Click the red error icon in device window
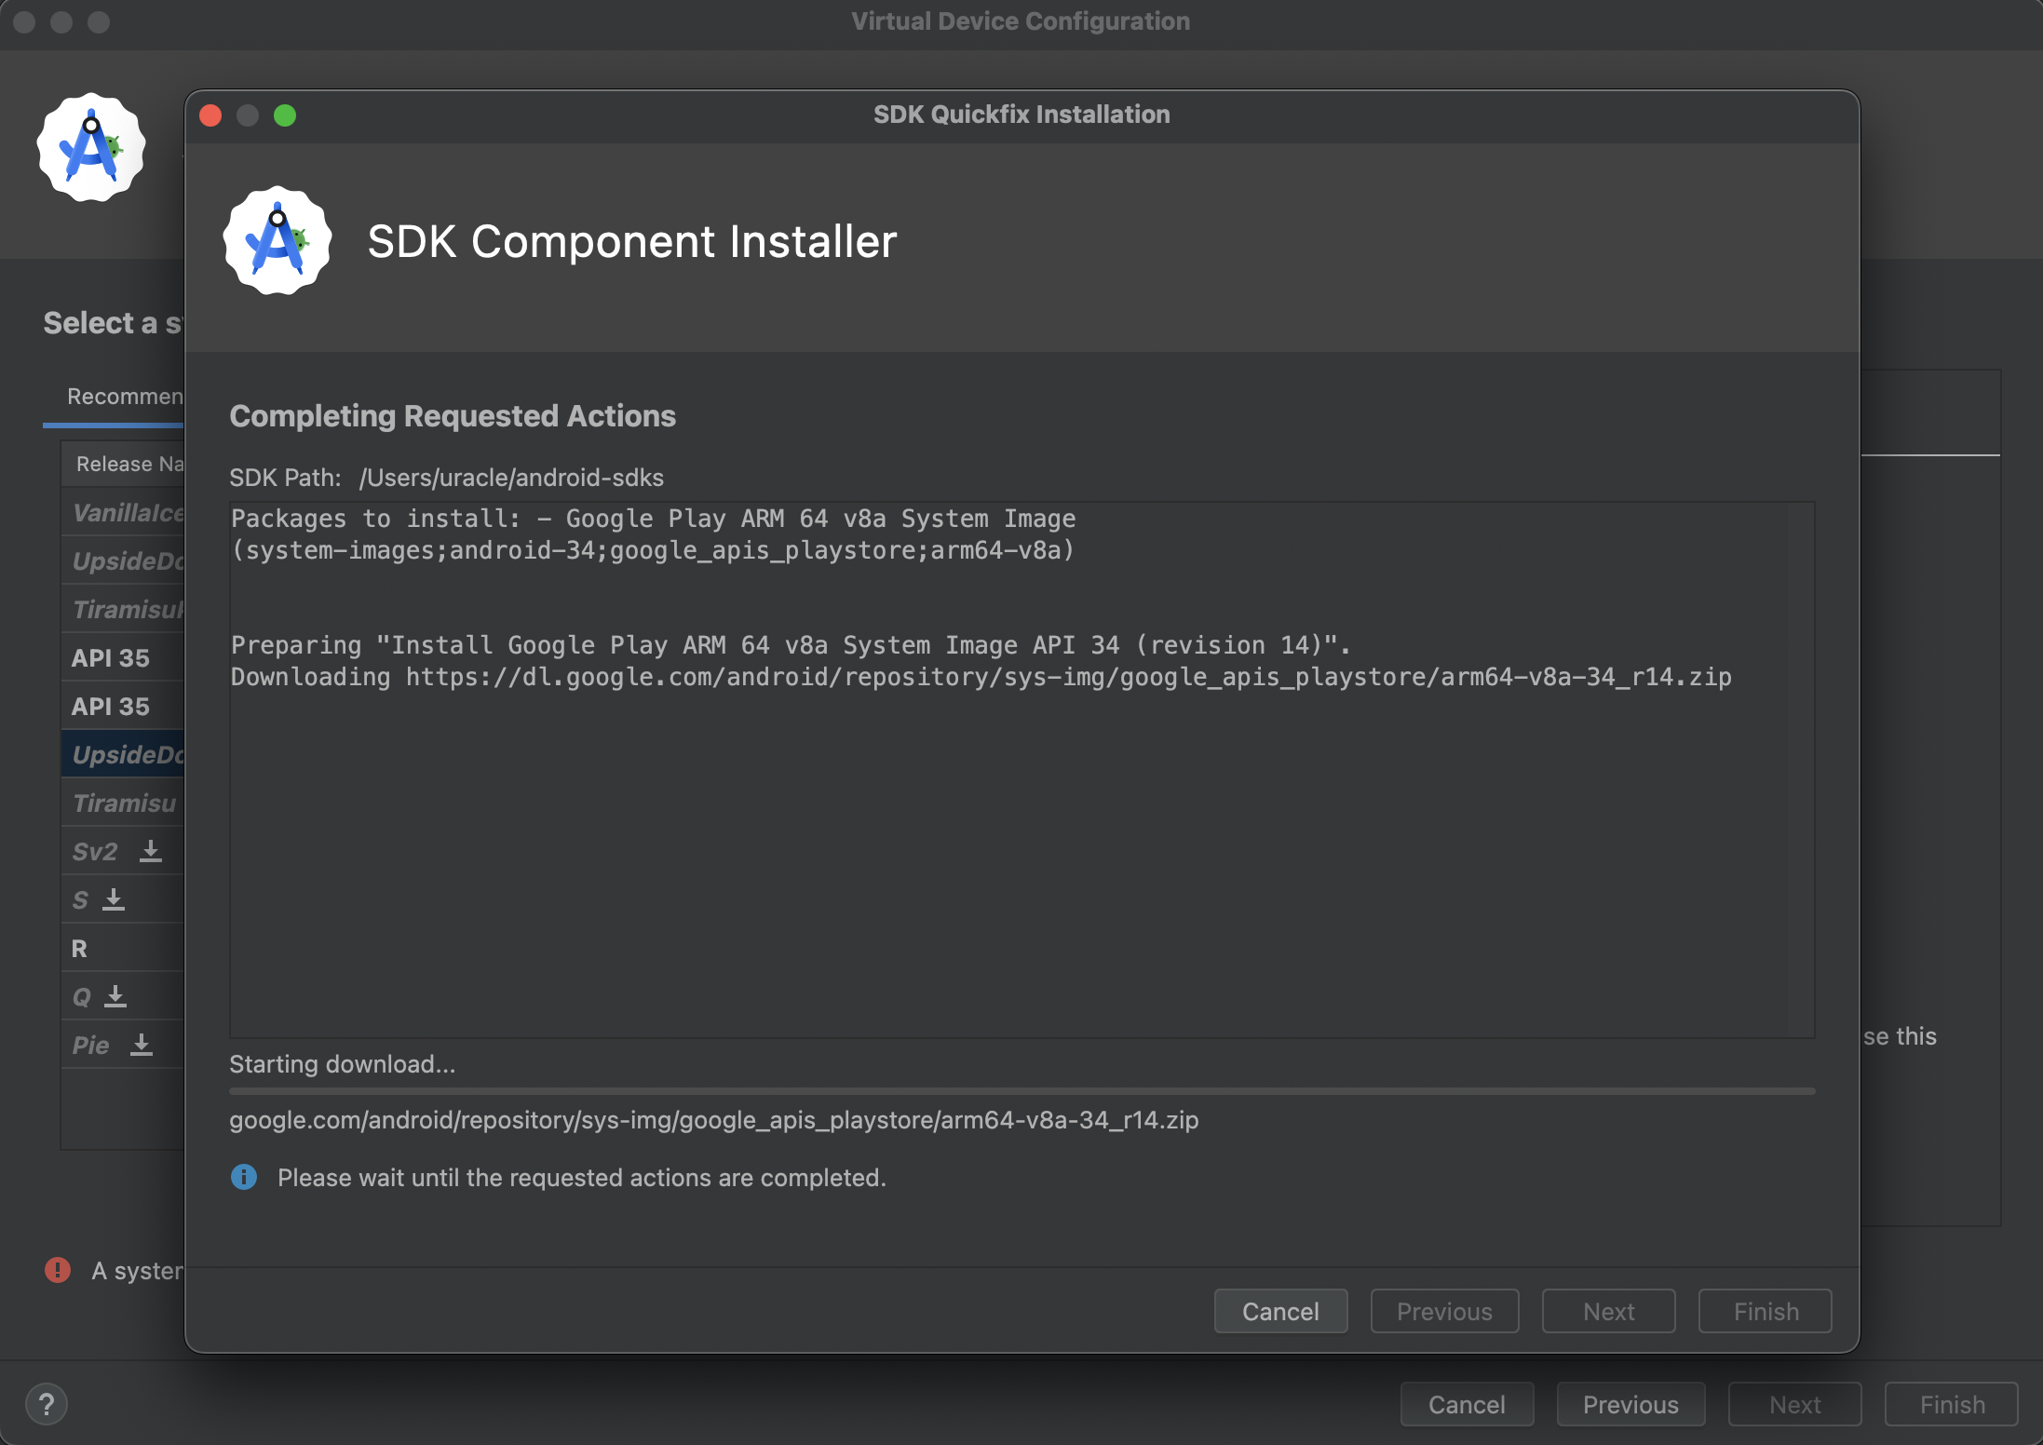The height and width of the screenshot is (1445, 2043). point(58,1270)
